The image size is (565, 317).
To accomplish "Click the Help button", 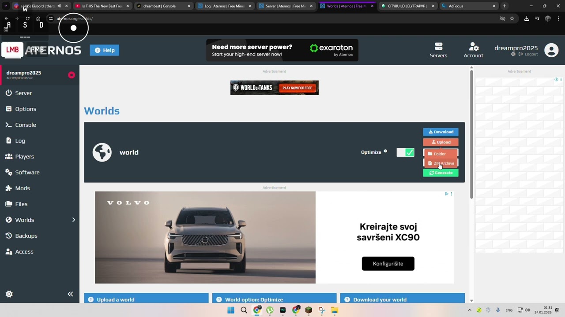I will 105,50.
